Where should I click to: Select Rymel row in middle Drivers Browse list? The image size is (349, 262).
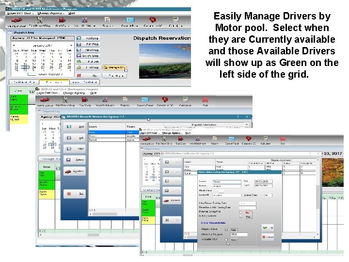[x=113, y=140]
